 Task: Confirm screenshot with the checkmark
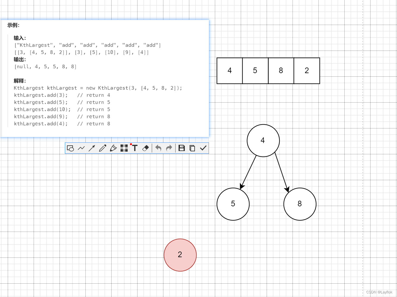click(203, 148)
